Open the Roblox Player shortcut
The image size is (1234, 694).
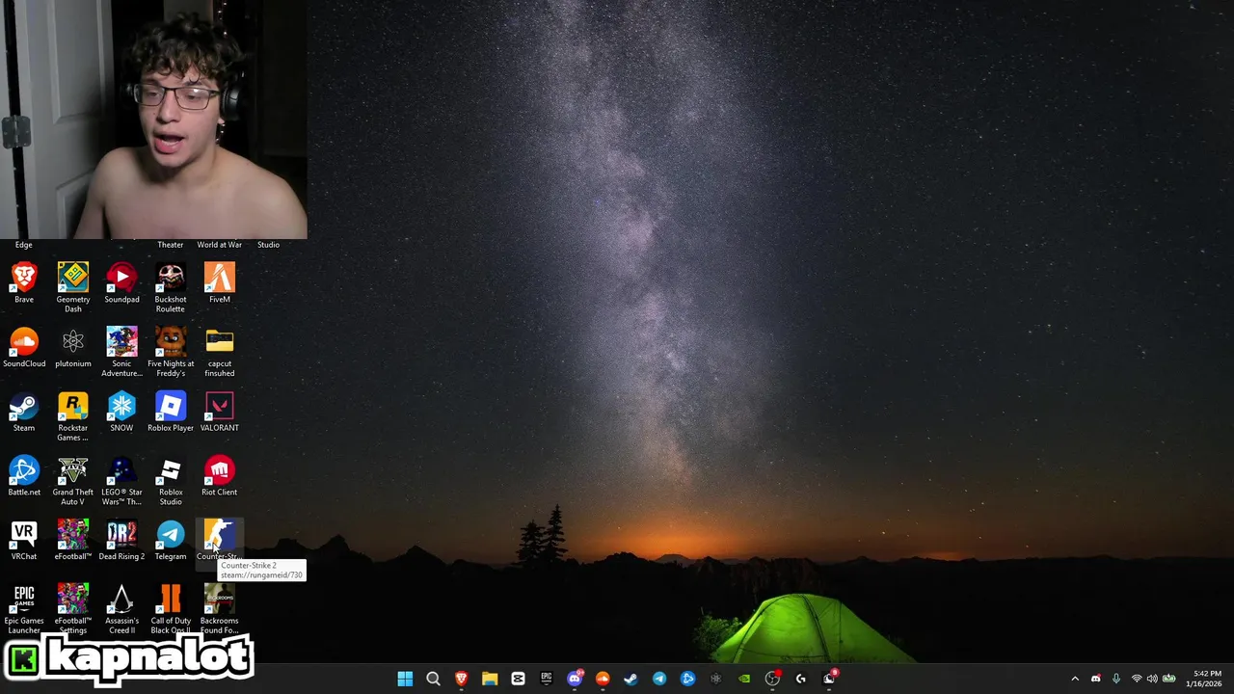coord(171,412)
